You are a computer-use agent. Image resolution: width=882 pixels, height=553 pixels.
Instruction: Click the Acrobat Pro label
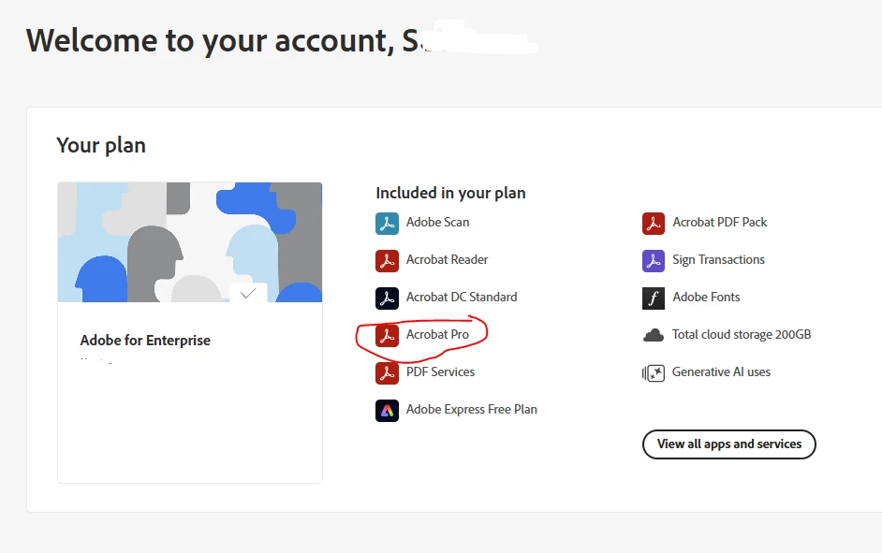click(437, 334)
